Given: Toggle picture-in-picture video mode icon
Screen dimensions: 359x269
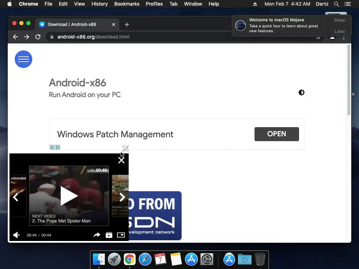Looking at the screenshot, I should point(121,235).
